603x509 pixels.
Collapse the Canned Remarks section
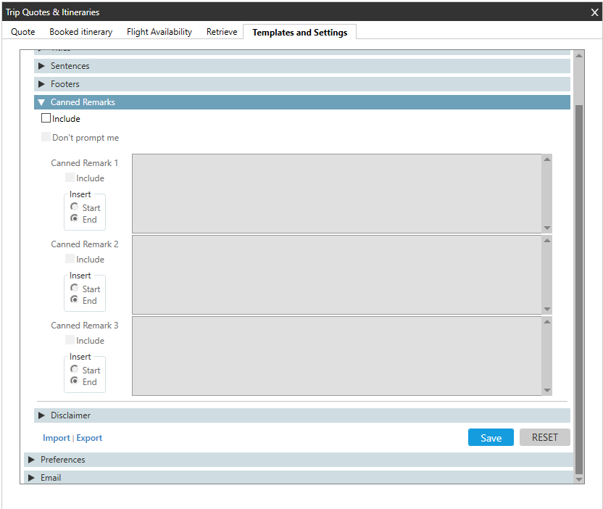[x=82, y=102]
